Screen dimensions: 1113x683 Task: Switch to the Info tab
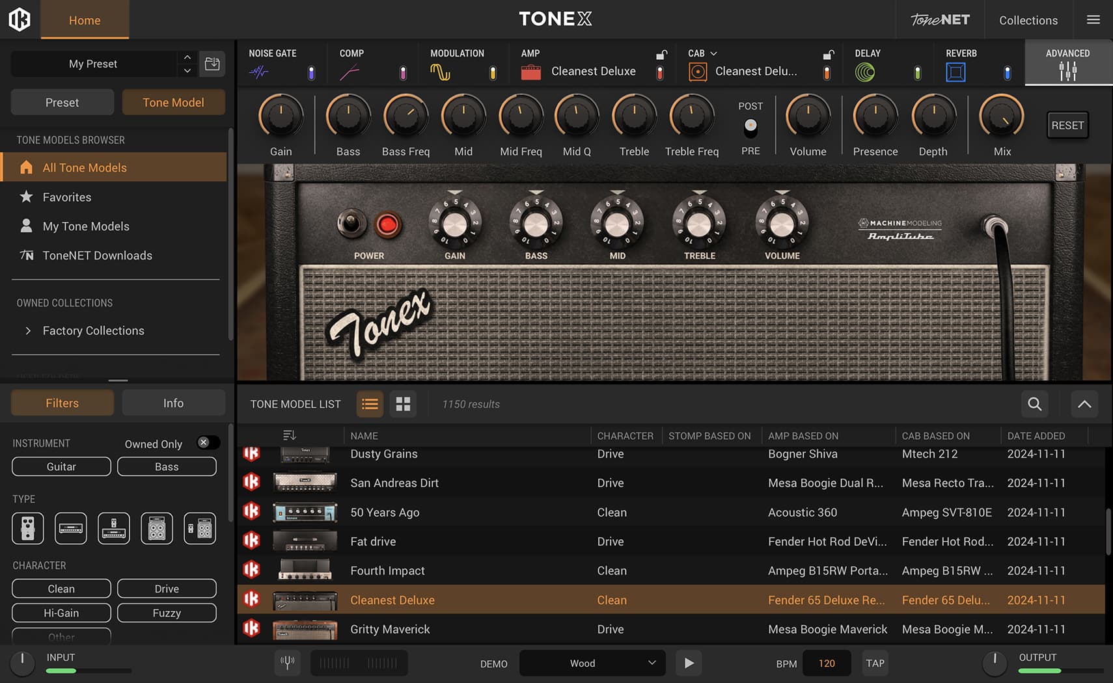[x=173, y=403]
